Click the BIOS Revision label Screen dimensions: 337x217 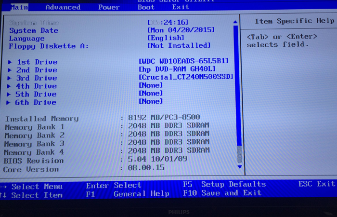tap(34, 161)
